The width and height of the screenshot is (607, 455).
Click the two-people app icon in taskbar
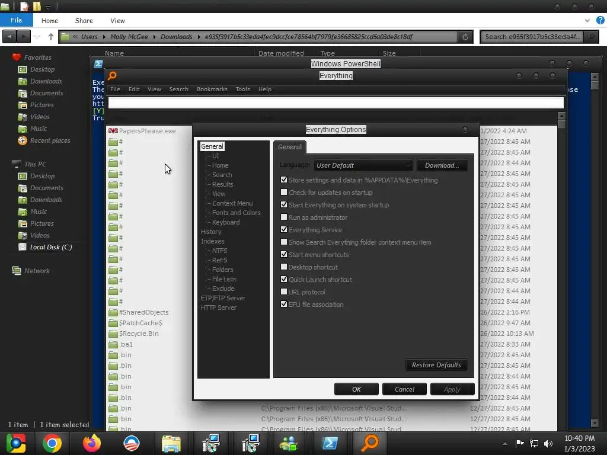pyautogui.click(x=289, y=443)
